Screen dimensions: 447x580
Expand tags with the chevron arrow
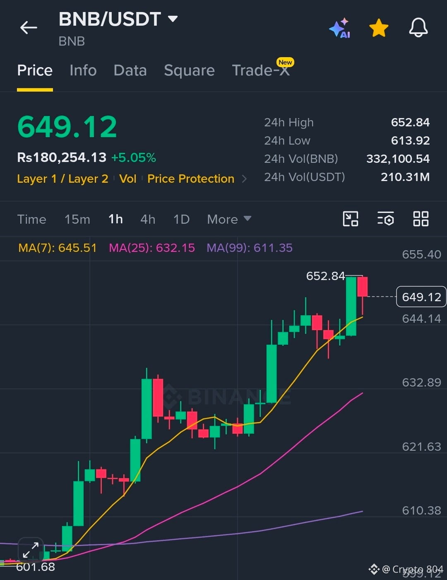(x=244, y=179)
